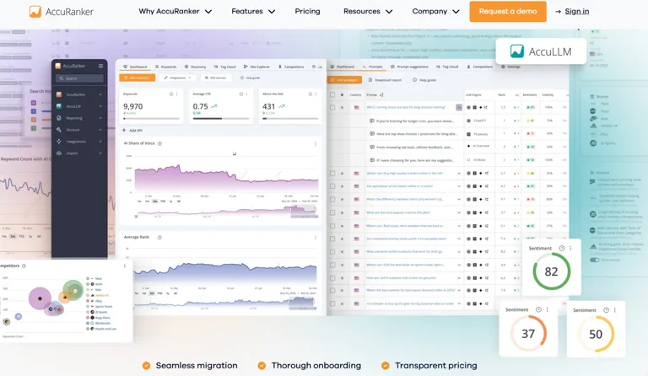The image size is (648, 376).
Task: Tick the checkbox for 'What are the most popular trainers' row
Action: pos(332,212)
